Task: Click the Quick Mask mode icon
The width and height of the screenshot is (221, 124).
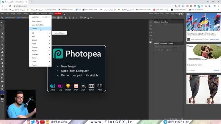Action: [x=2, y=99]
